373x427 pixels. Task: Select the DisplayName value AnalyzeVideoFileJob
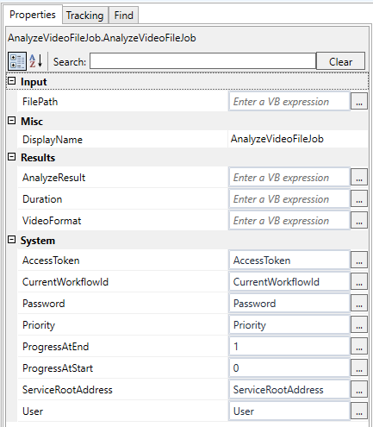pyautogui.click(x=277, y=139)
